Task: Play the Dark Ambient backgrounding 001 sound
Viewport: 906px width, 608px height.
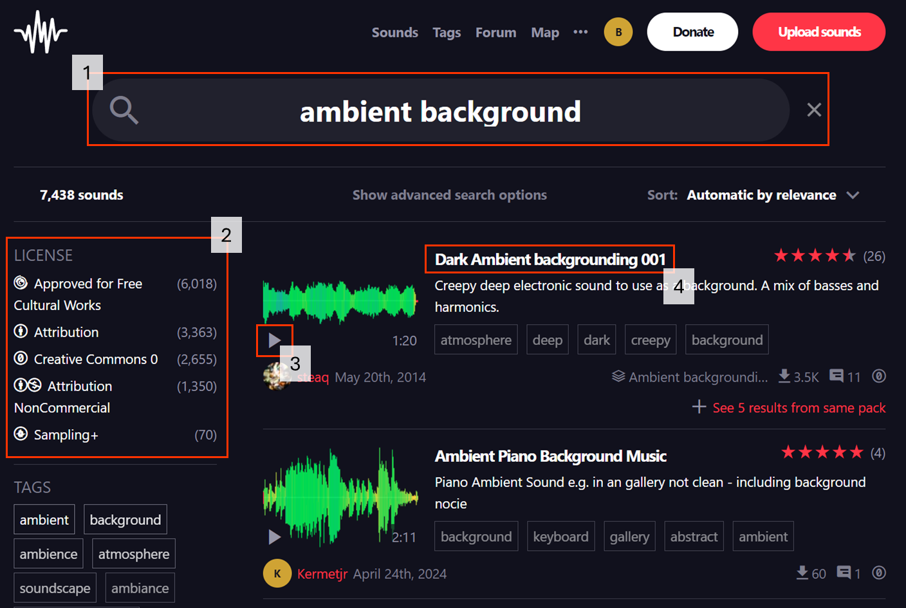Action: tap(275, 340)
